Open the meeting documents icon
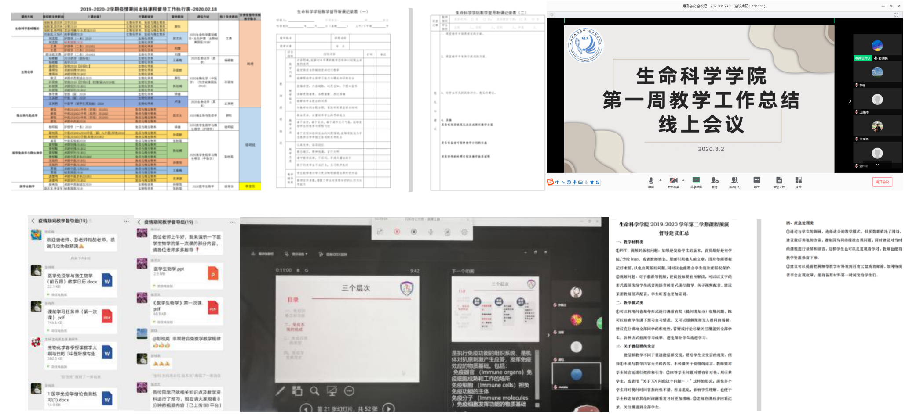The height and width of the screenshot is (419, 909). 779,181
